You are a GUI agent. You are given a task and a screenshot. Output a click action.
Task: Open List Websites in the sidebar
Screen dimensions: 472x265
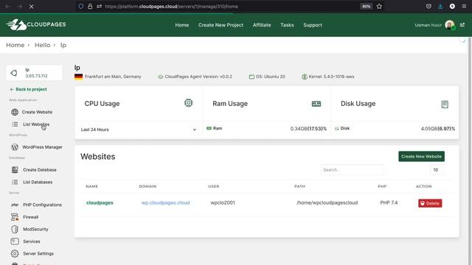tap(36, 124)
